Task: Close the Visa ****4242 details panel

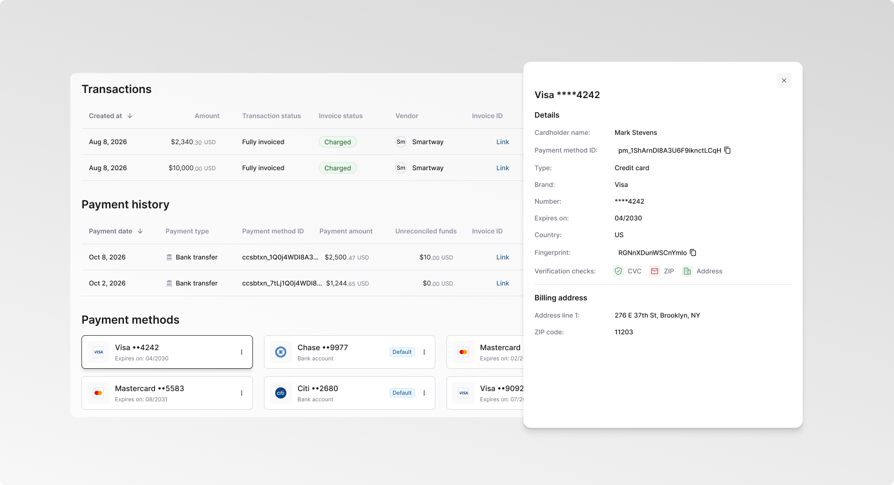Action: pos(784,80)
